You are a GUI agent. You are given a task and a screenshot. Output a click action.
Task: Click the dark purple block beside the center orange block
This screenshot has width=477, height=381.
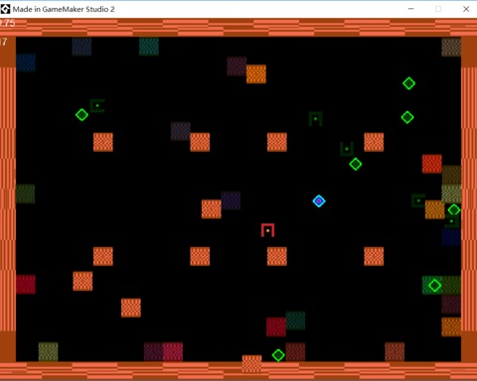coord(231,200)
